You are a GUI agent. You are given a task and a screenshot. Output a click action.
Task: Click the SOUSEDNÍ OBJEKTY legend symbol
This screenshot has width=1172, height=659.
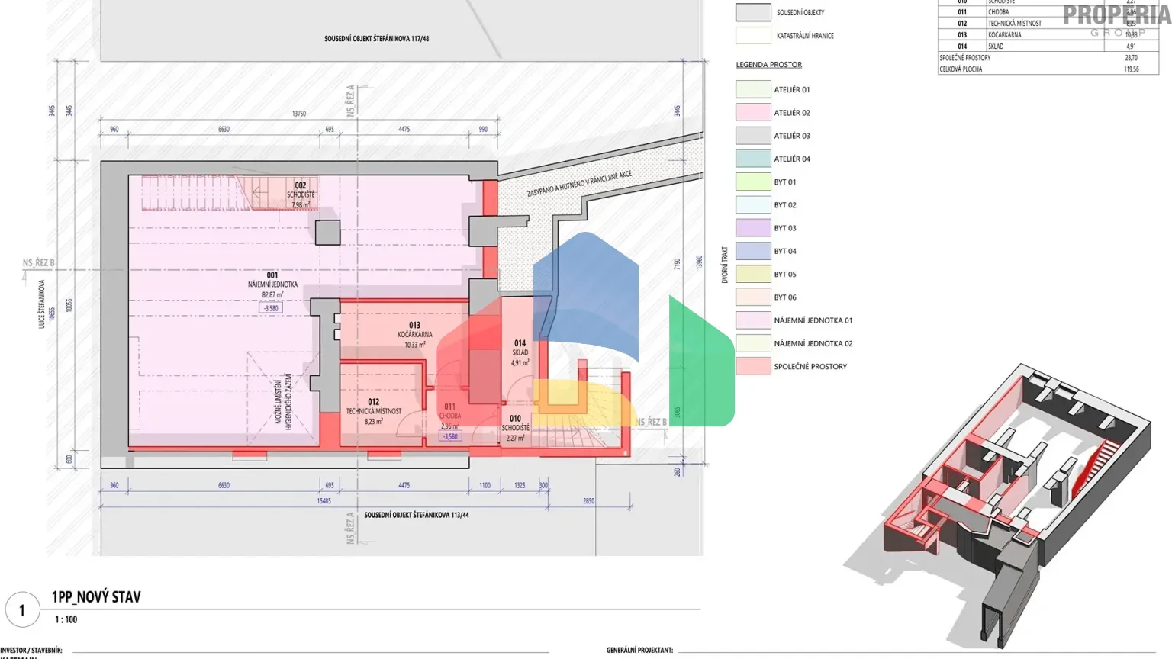tap(752, 11)
